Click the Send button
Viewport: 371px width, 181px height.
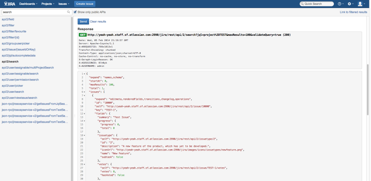click(83, 21)
